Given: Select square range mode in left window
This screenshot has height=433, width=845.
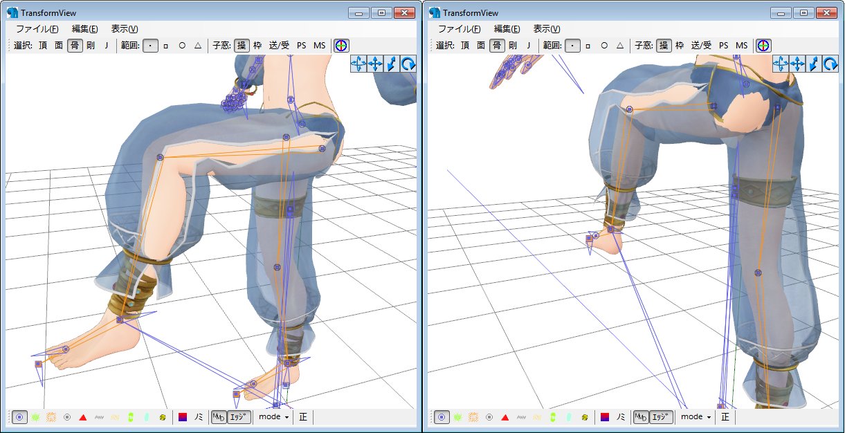Looking at the screenshot, I should pos(166,46).
